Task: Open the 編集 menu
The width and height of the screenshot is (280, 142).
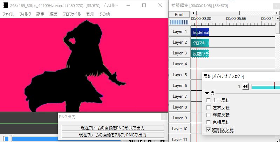Action: 54,14
